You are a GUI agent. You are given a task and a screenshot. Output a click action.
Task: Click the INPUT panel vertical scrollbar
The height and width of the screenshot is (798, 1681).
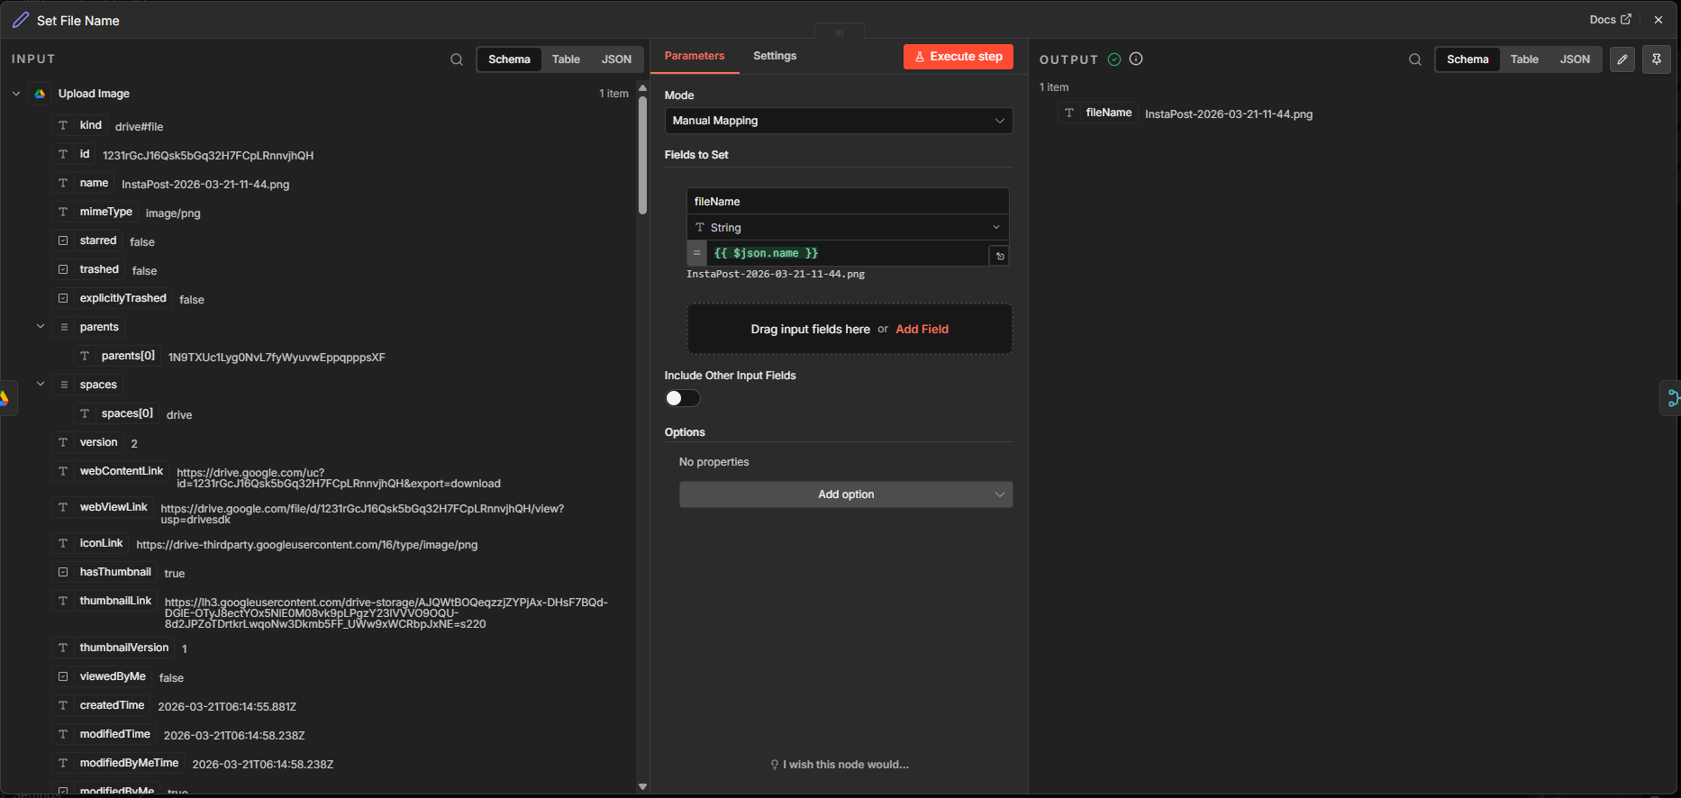(x=642, y=153)
